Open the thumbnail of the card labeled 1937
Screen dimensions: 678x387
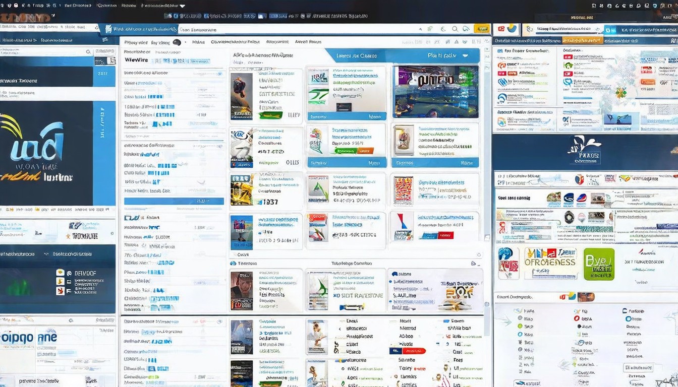[242, 190]
